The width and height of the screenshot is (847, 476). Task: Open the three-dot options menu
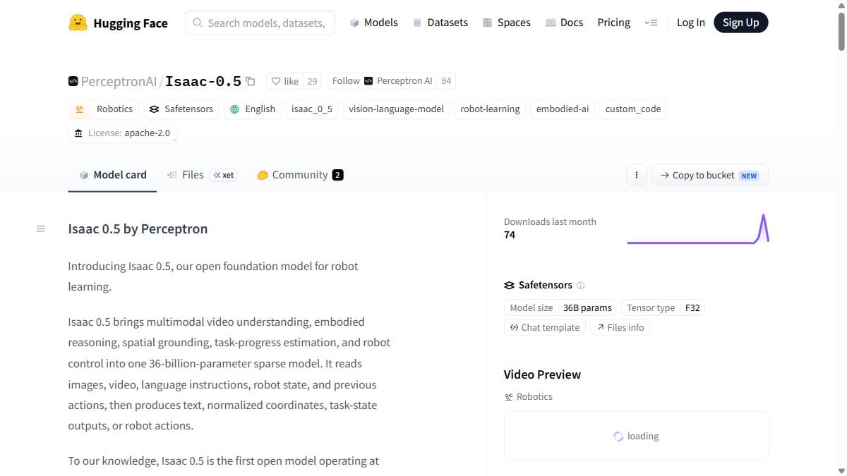636,175
